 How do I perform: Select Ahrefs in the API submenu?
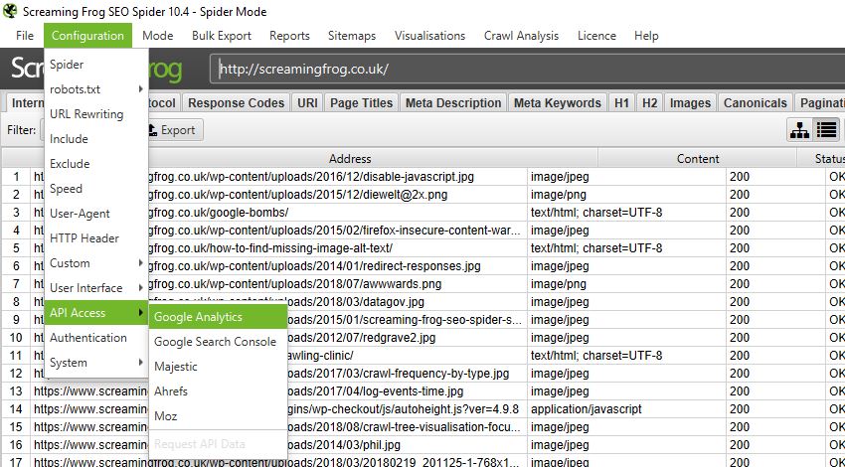[171, 391]
